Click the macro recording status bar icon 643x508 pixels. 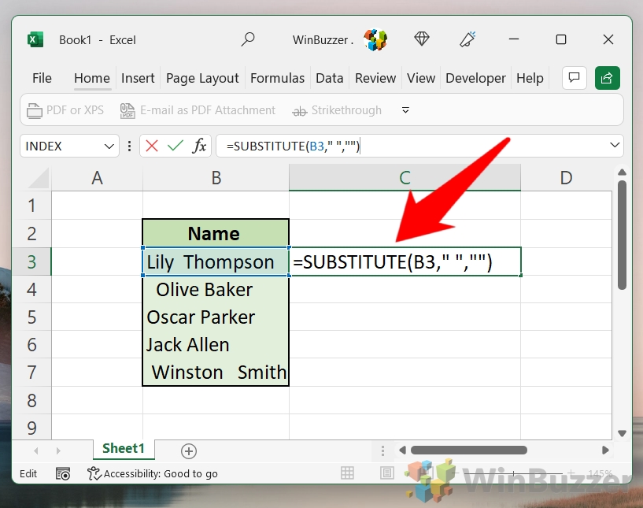pyautogui.click(x=63, y=473)
